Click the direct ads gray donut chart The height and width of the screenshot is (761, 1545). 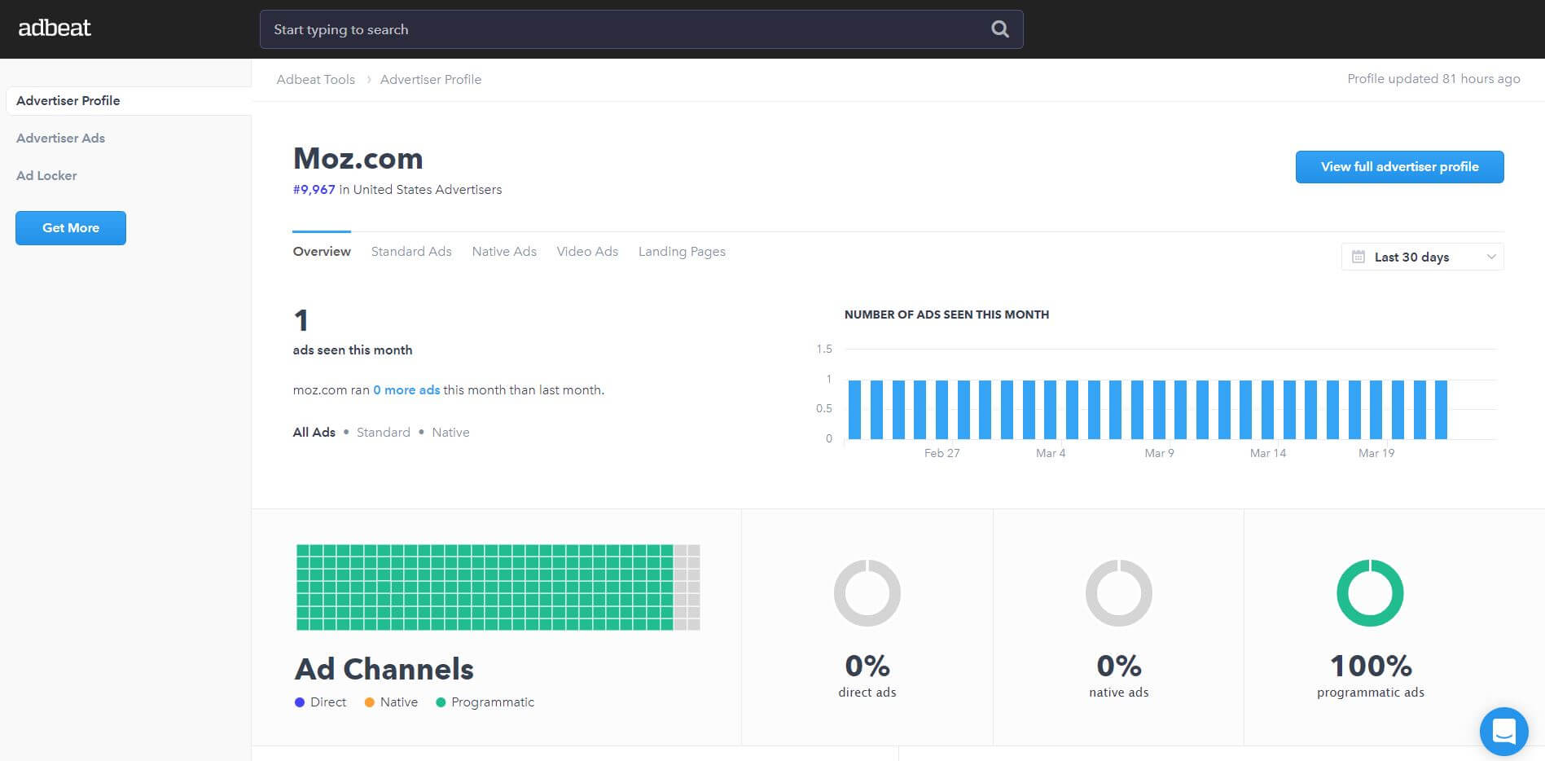point(867,592)
